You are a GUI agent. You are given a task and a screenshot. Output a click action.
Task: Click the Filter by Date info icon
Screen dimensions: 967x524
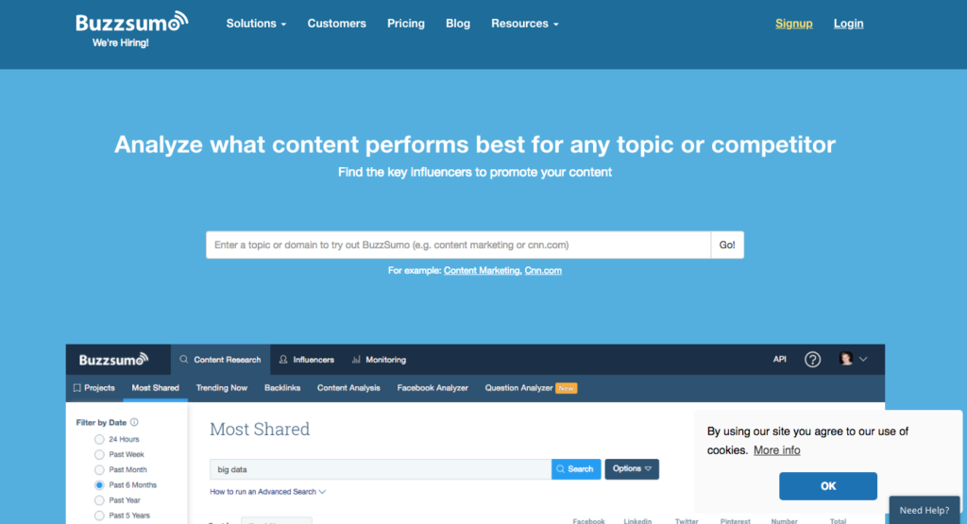coord(134,422)
